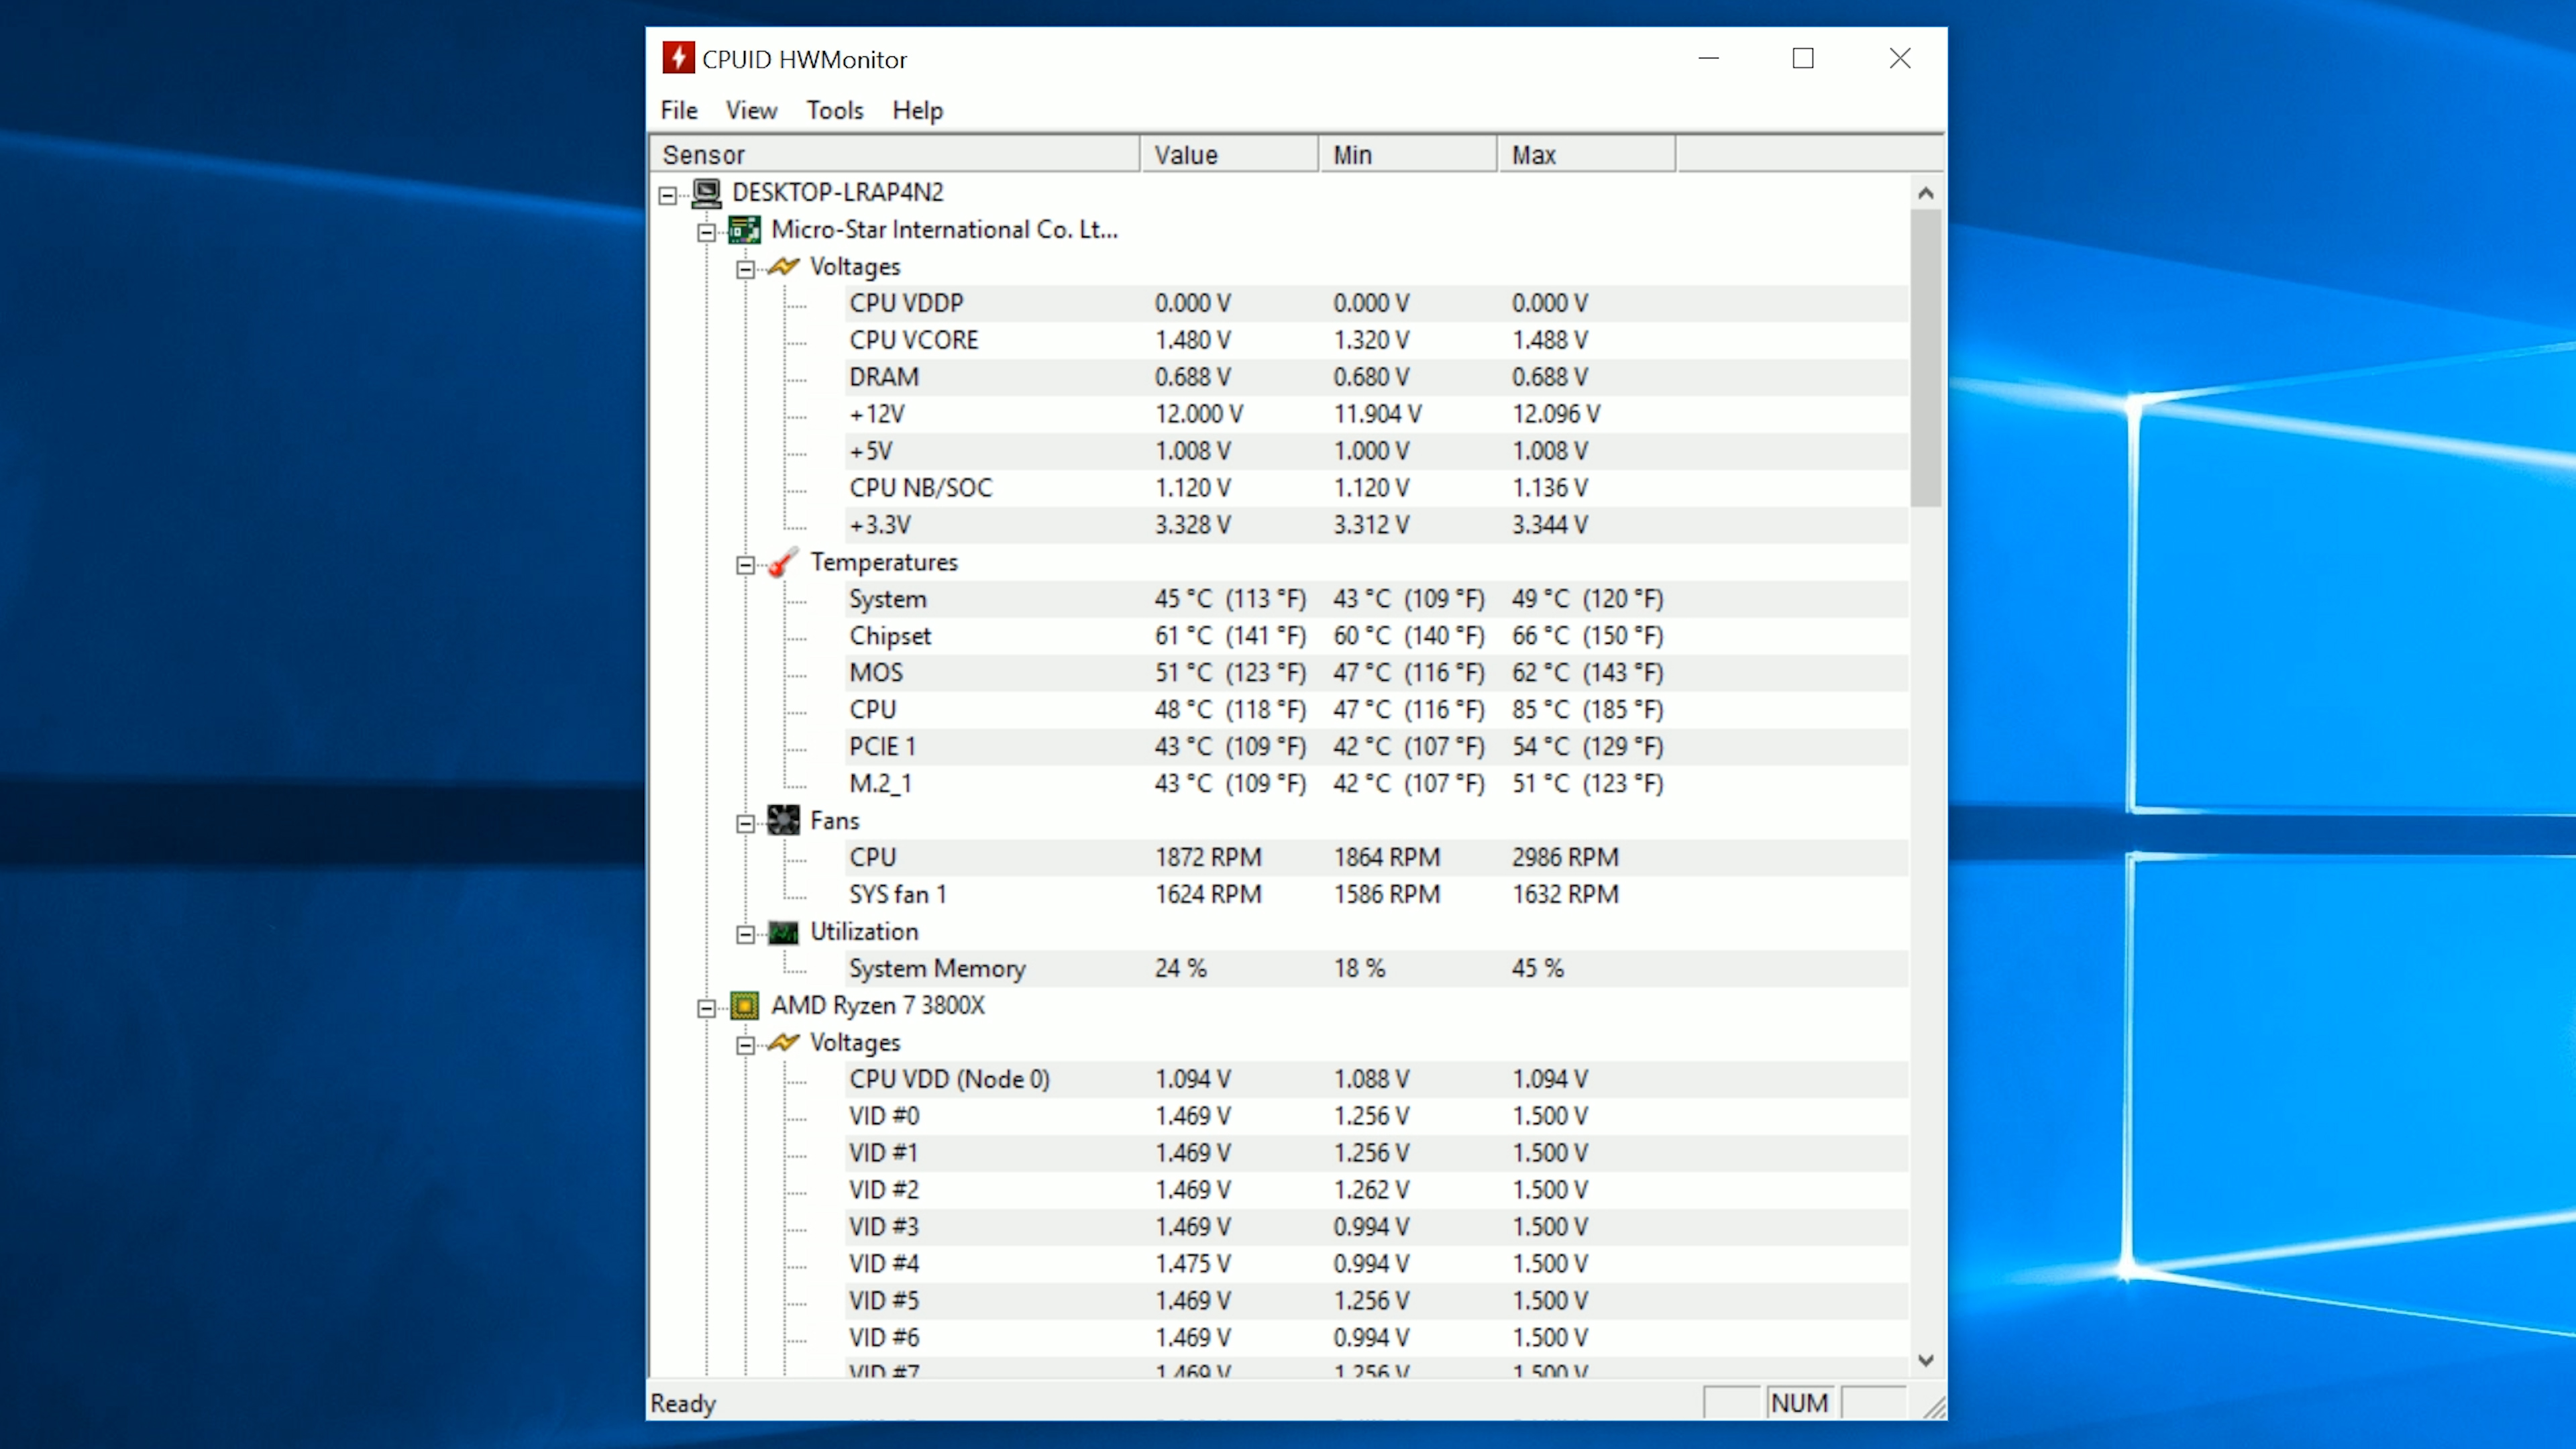Click the motherboard Voltages lightning icon

[783, 266]
